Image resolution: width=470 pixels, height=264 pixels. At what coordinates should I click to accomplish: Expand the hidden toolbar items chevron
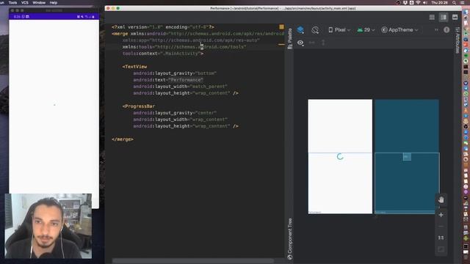(x=436, y=29)
